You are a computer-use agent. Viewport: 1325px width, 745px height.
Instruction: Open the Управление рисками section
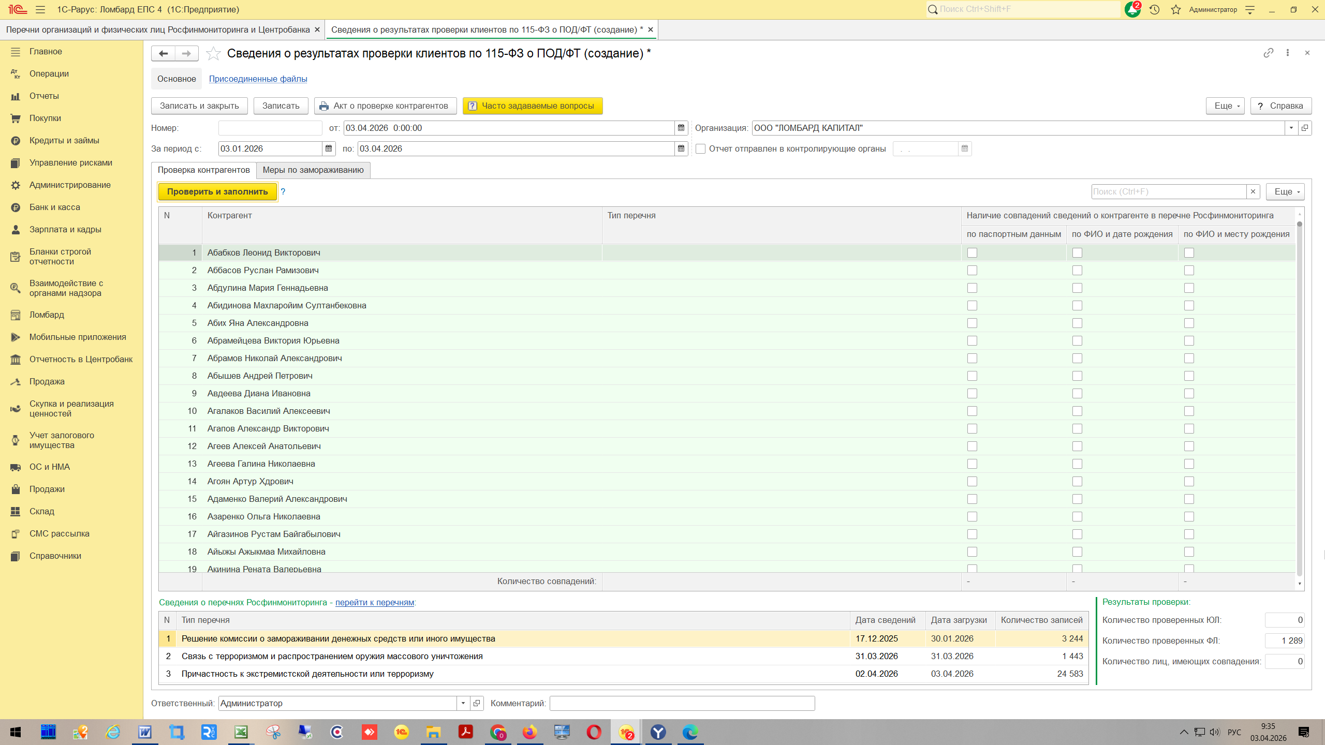(x=70, y=162)
